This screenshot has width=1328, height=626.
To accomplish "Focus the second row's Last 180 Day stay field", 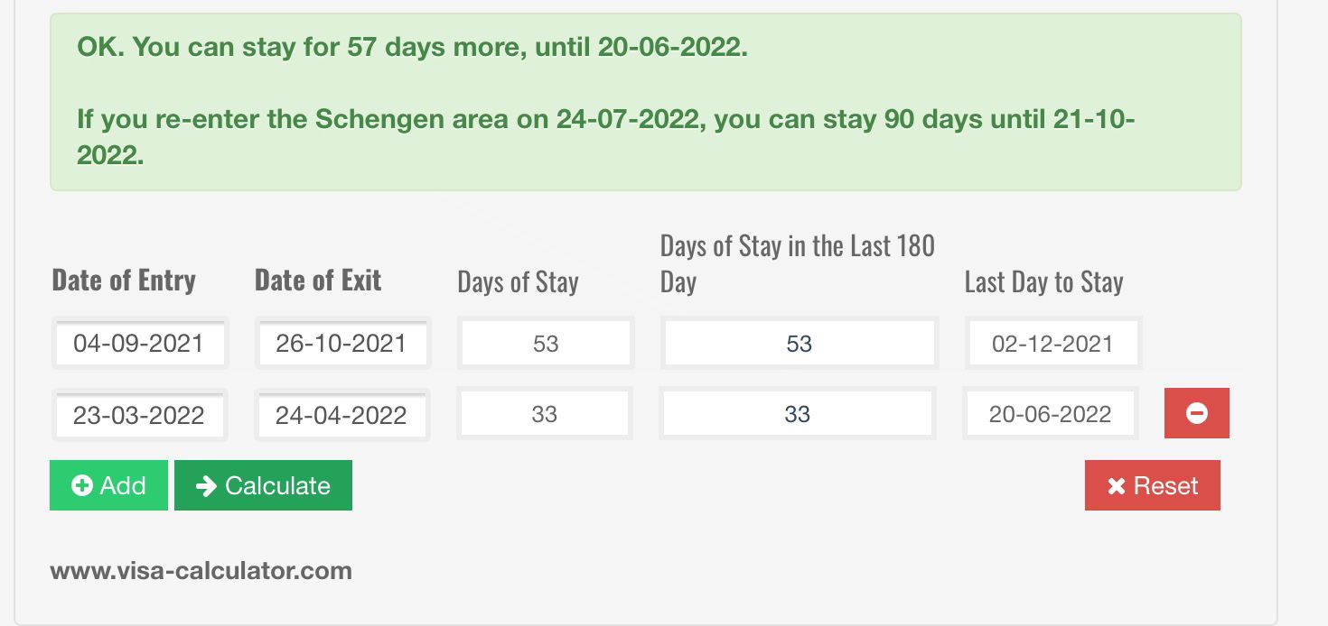I will (x=798, y=415).
